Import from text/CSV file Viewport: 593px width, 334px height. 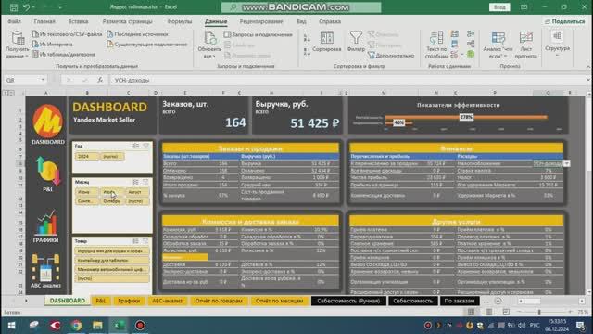coord(67,34)
